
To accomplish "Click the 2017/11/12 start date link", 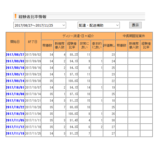I will click(x=15, y=127).
